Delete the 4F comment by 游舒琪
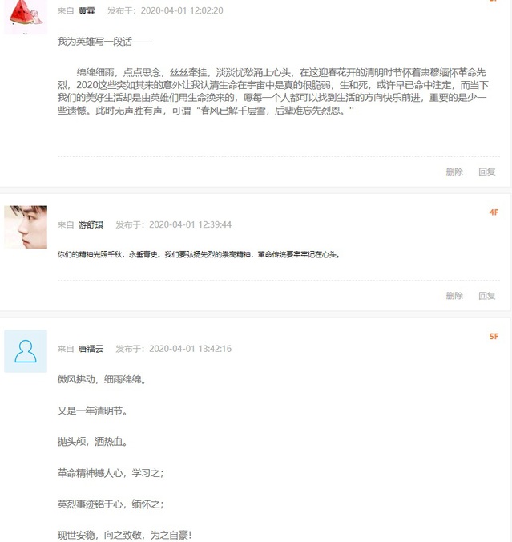Viewport: 512px width, 542px height. click(454, 296)
